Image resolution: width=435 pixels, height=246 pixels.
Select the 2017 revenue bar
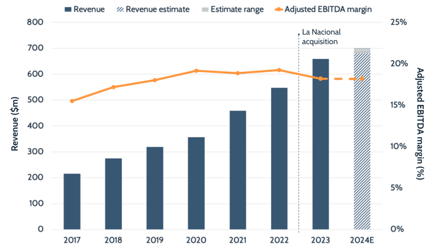point(72,201)
